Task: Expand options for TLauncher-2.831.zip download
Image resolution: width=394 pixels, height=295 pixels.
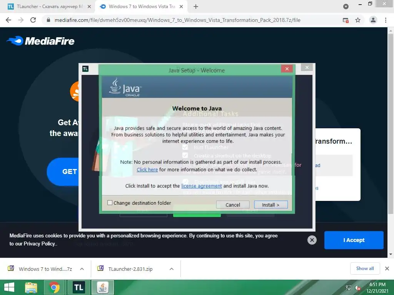Action: (x=172, y=269)
